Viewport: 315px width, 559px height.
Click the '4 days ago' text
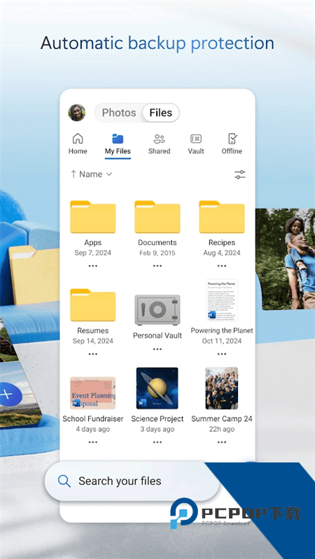[93, 430]
